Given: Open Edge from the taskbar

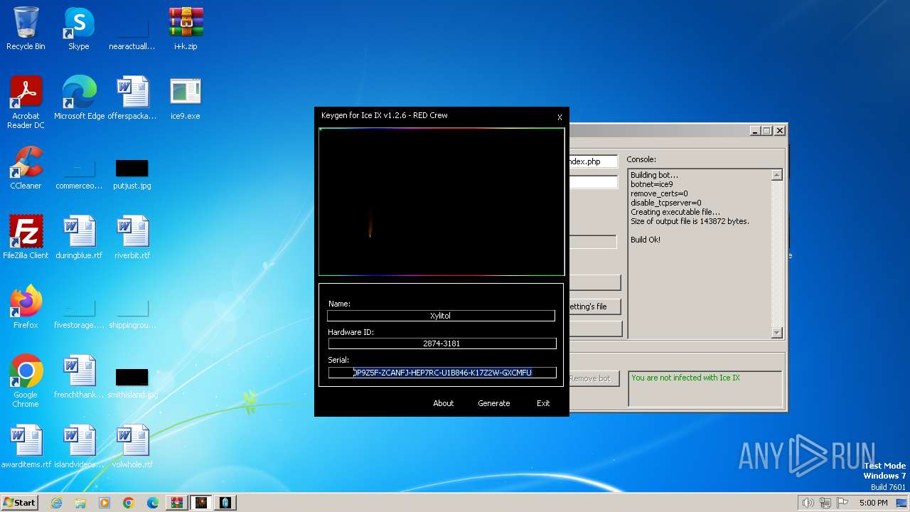Looking at the screenshot, I should [153, 503].
